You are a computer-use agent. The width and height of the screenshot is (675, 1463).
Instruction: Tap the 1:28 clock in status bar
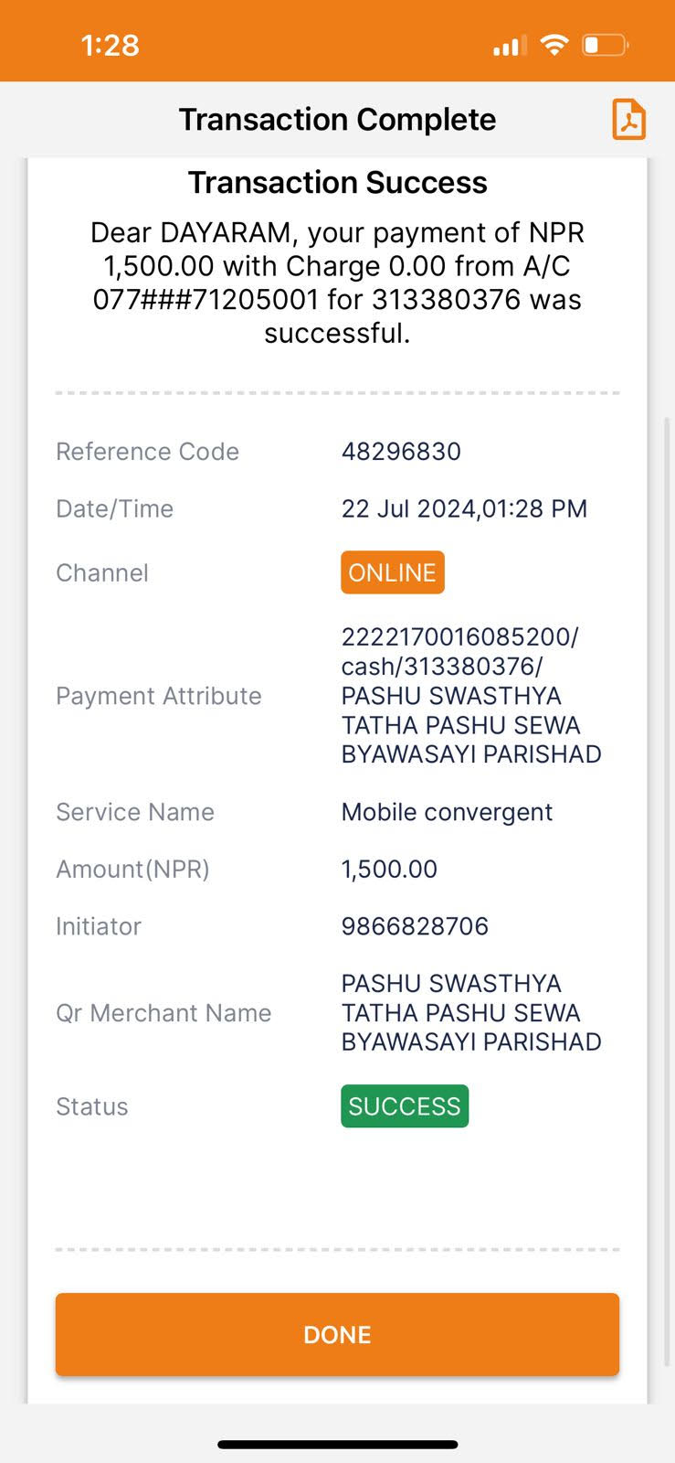110,45
